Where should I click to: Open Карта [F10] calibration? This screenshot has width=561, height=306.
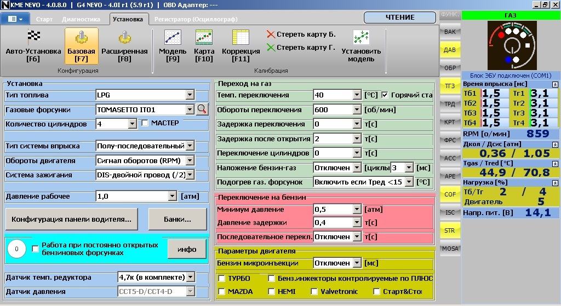coord(204,46)
